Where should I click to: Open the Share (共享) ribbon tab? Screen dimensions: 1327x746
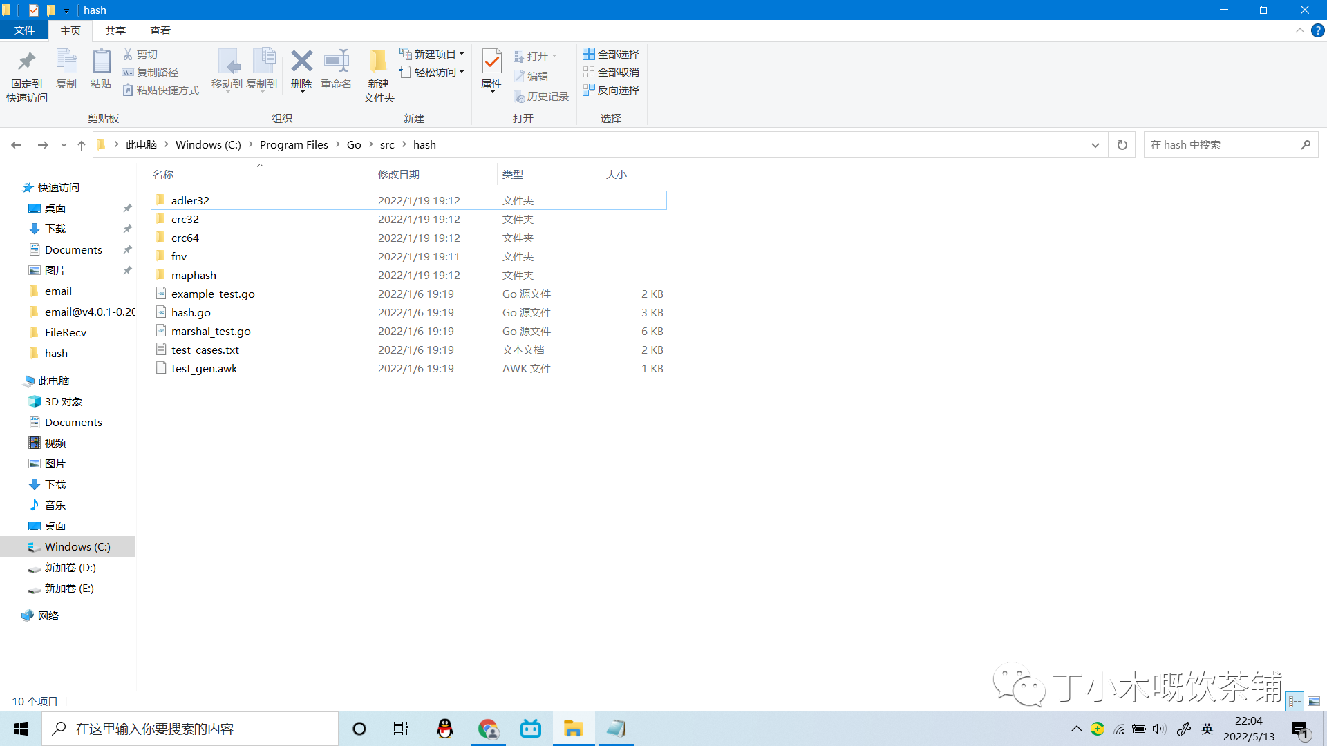(115, 30)
